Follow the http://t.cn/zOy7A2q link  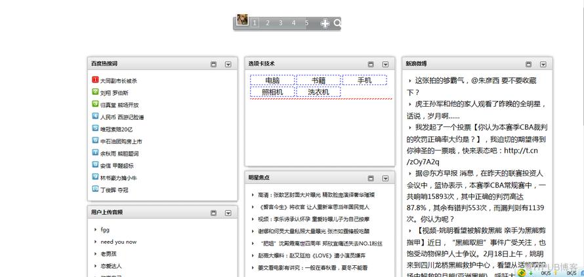coord(472,156)
